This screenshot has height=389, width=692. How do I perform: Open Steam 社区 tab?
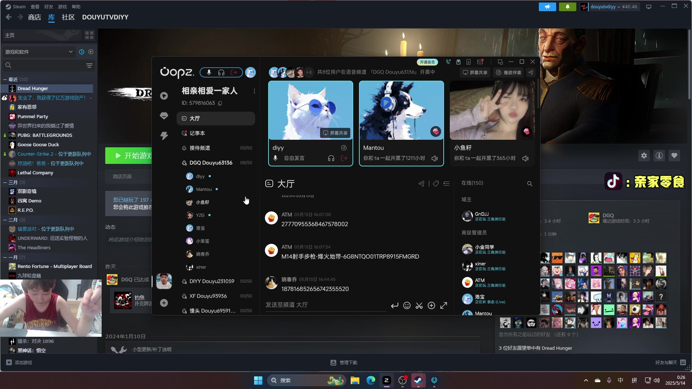tap(68, 17)
